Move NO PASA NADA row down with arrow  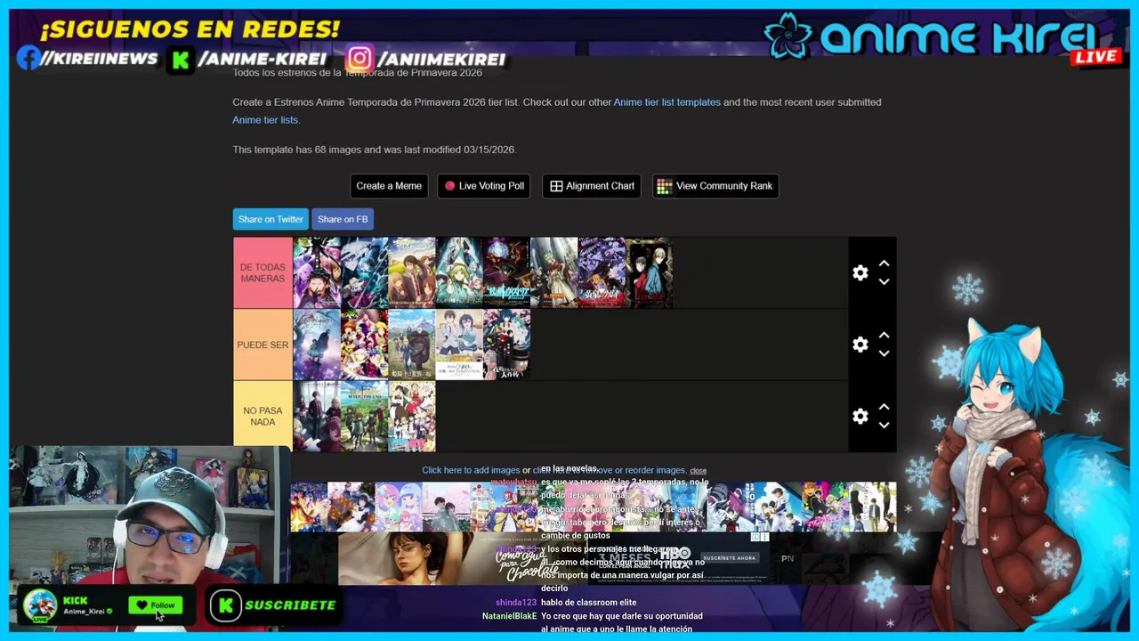[x=884, y=426]
